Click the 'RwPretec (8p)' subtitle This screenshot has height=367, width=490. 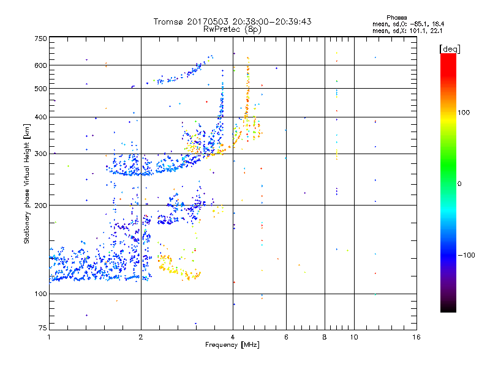coord(232,29)
